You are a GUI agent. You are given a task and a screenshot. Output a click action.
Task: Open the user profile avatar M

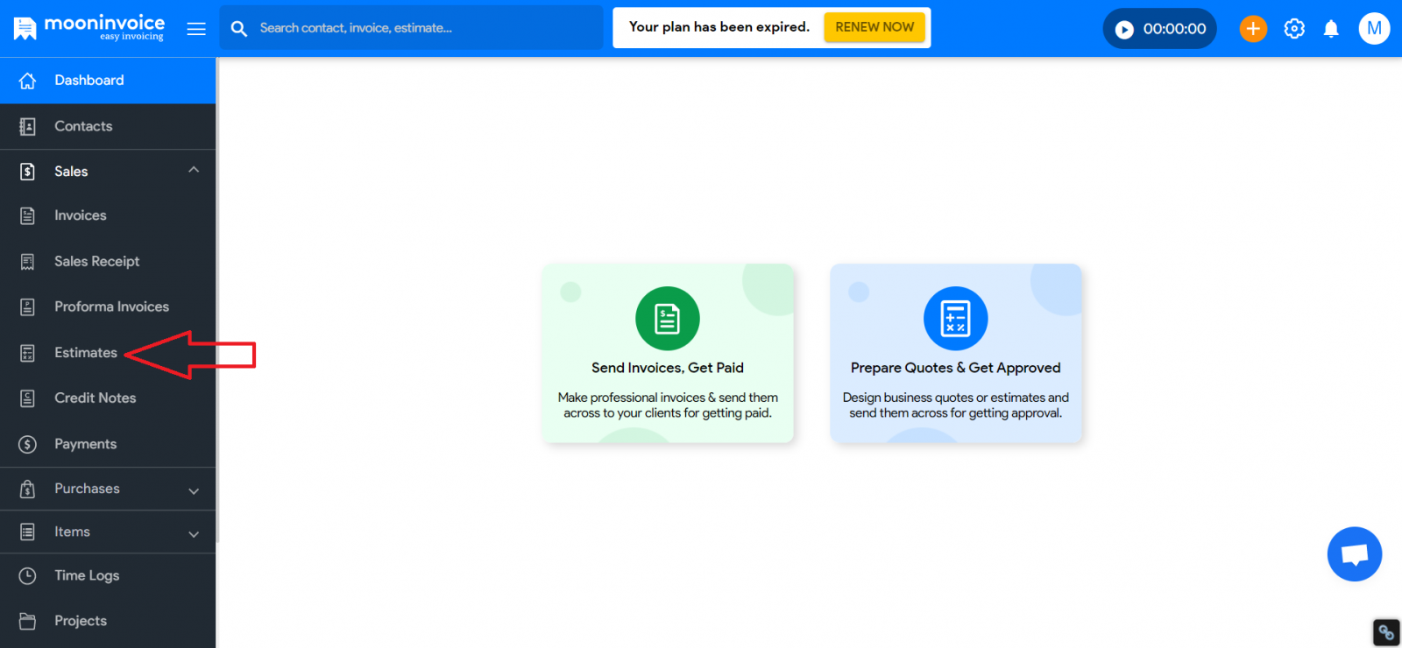click(x=1373, y=29)
